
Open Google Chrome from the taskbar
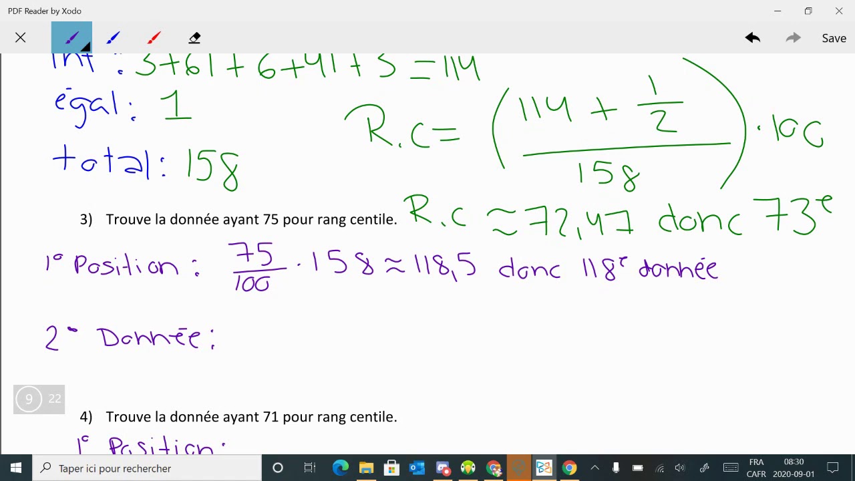tap(569, 468)
